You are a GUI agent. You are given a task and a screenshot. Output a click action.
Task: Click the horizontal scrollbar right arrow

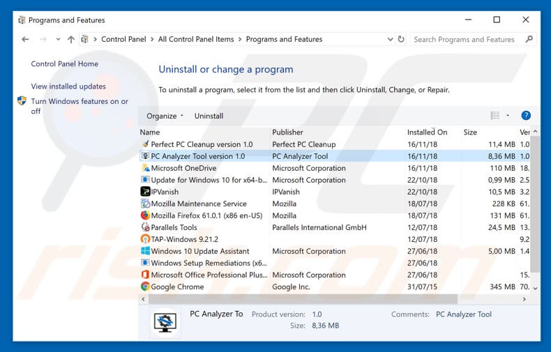click(x=524, y=299)
